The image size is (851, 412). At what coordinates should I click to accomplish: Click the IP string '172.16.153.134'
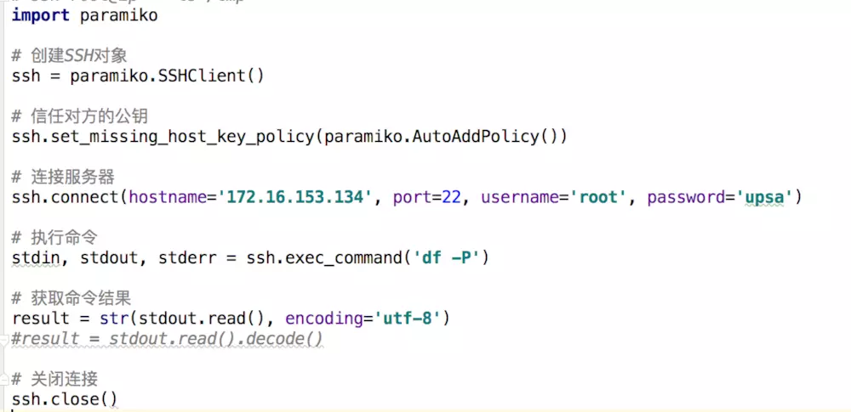295,197
